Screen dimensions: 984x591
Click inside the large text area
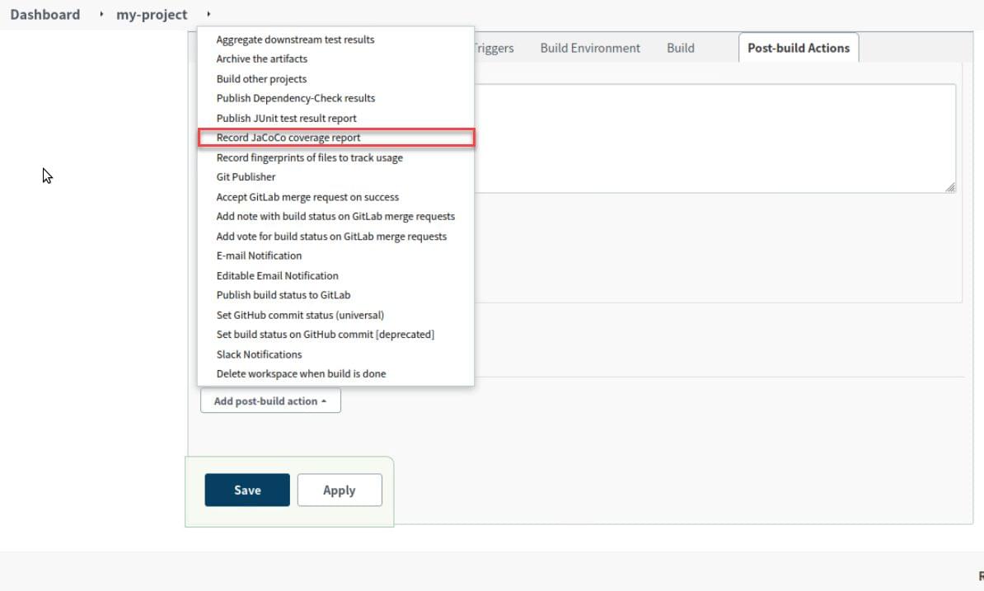coord(715,138)
